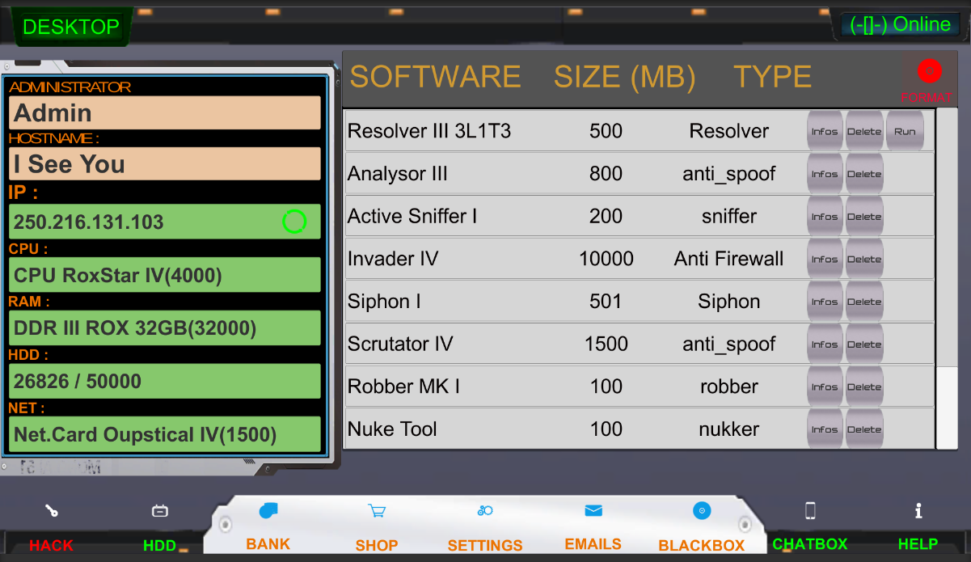This screenshot has width=971, height=562.
Task: Show Infos for Nuke Tool
Action: point(825,429)
